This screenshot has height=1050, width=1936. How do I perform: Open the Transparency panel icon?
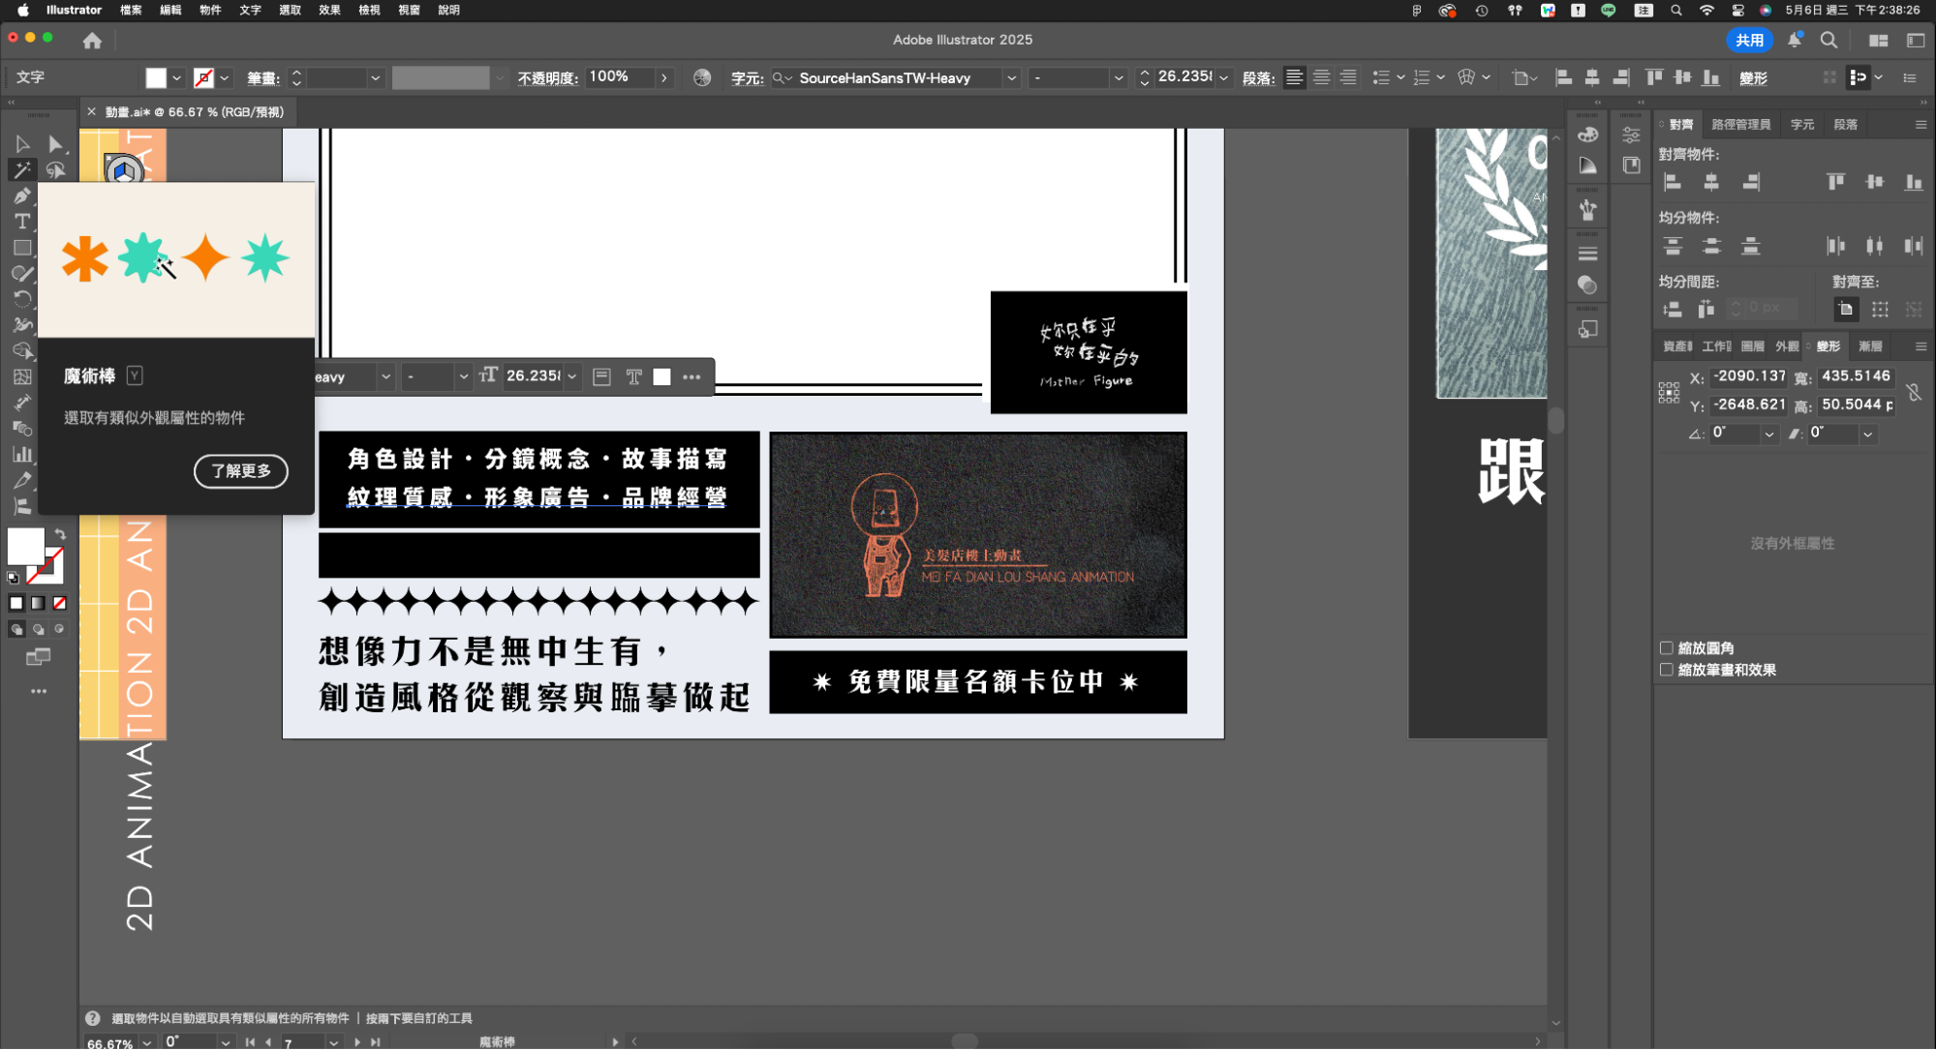[x=1587, y=285]
